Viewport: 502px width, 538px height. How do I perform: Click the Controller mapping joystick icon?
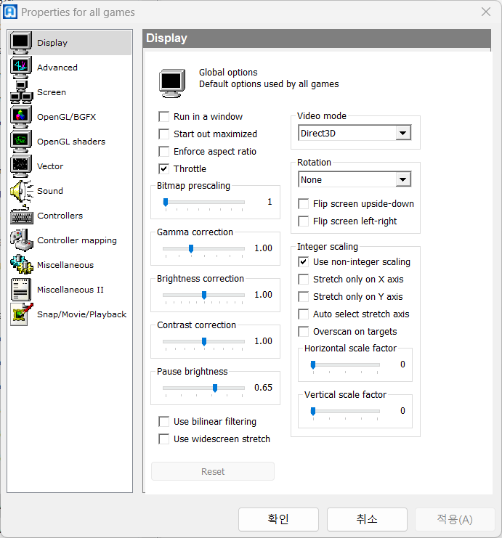coord(21,240)
